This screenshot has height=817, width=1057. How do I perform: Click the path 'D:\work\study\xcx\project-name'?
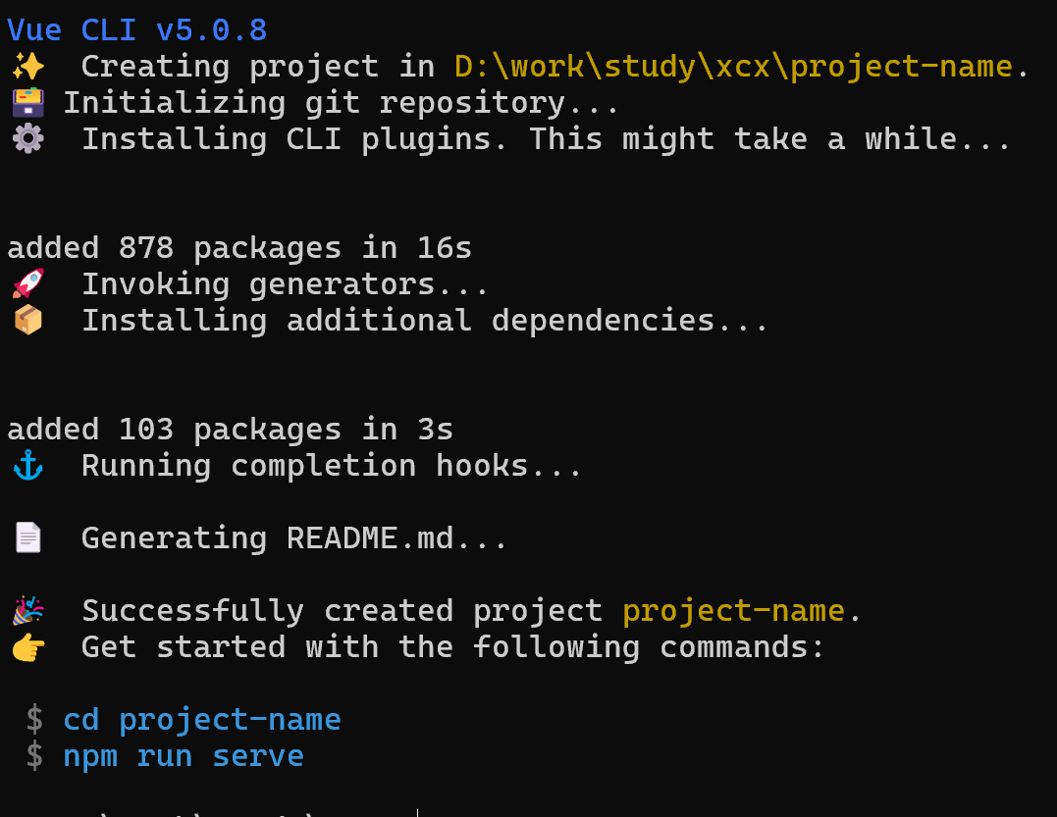(733, 67)
